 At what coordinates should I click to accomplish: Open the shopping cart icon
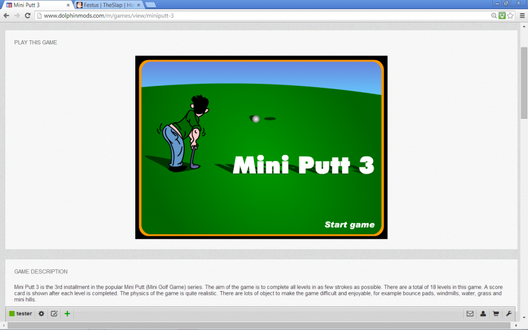[x=496, y=313]
